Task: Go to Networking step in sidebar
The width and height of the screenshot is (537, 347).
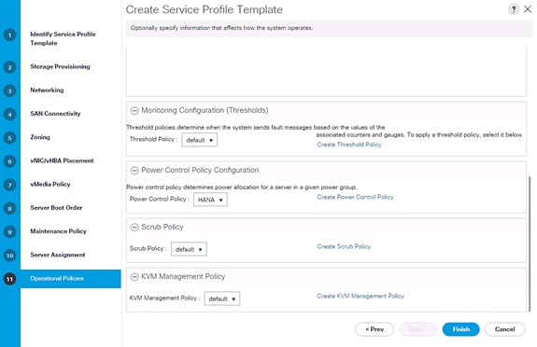Action: [47, 90]
